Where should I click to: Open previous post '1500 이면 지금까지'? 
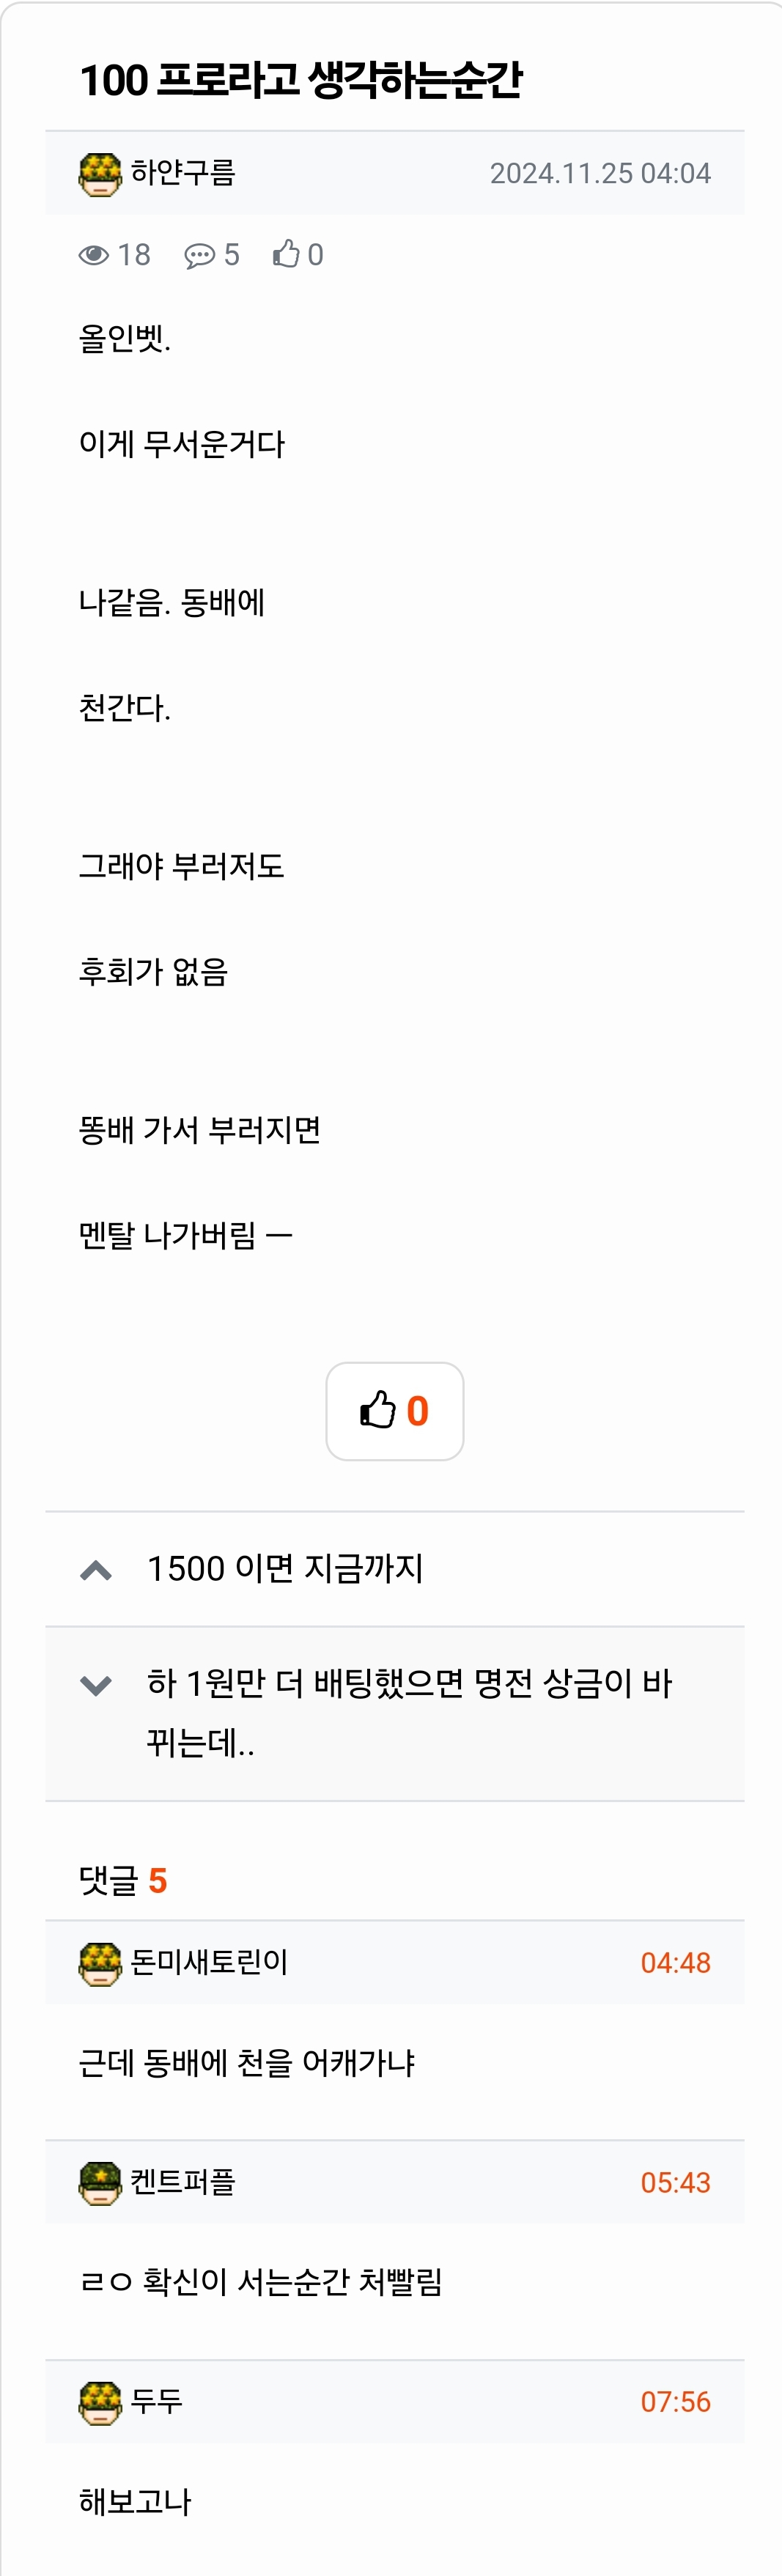coord(285,1569)
